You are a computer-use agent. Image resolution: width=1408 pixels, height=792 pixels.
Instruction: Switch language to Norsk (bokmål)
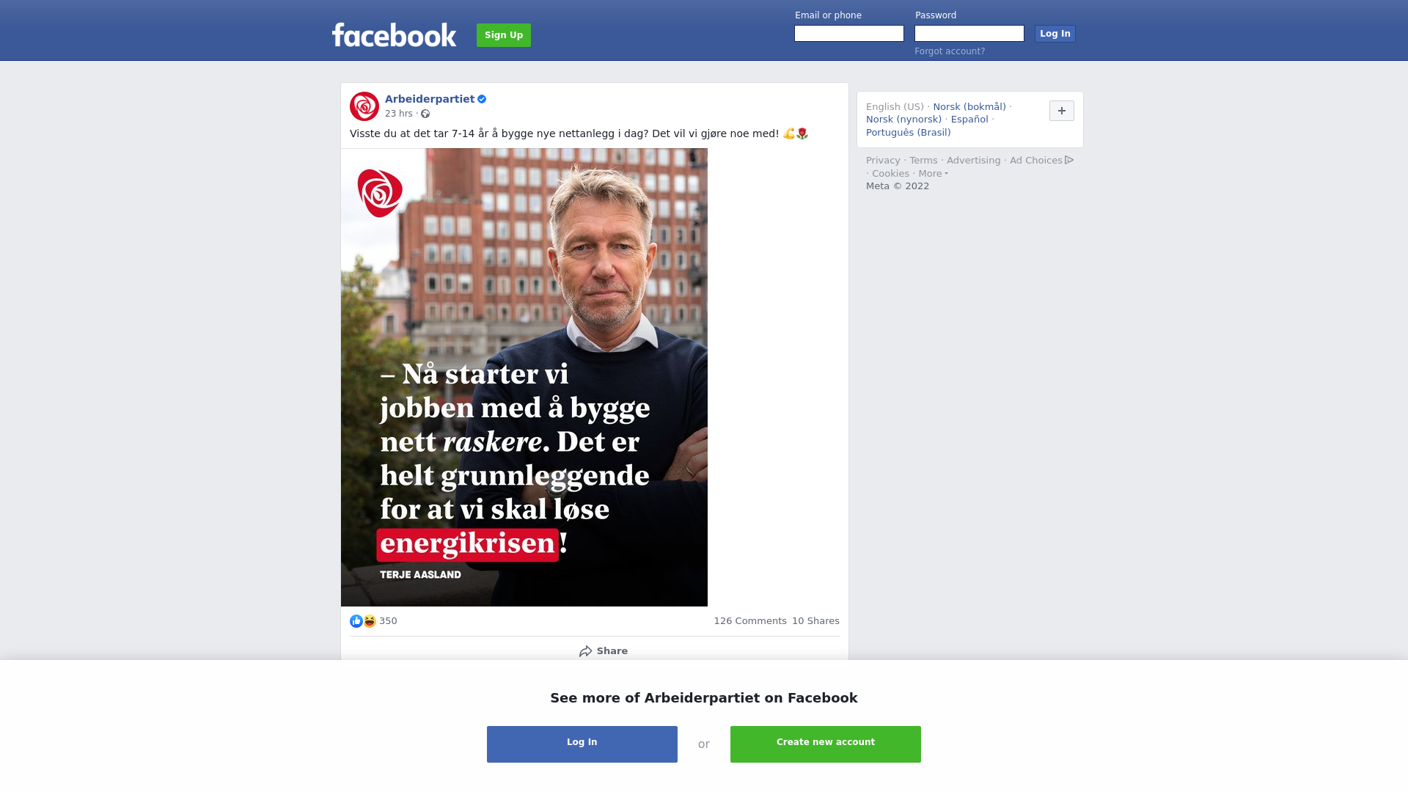pyautogui.click(x=969, y=107)
